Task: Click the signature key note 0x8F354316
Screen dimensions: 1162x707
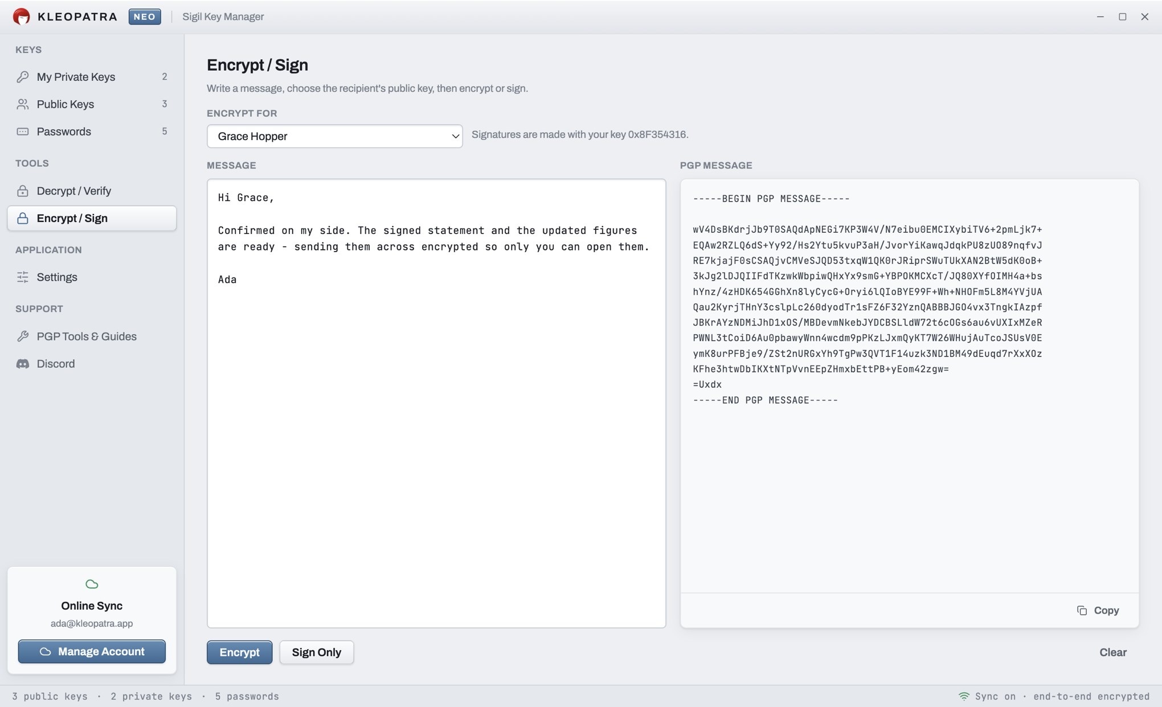Action: (x=580, y=134)
